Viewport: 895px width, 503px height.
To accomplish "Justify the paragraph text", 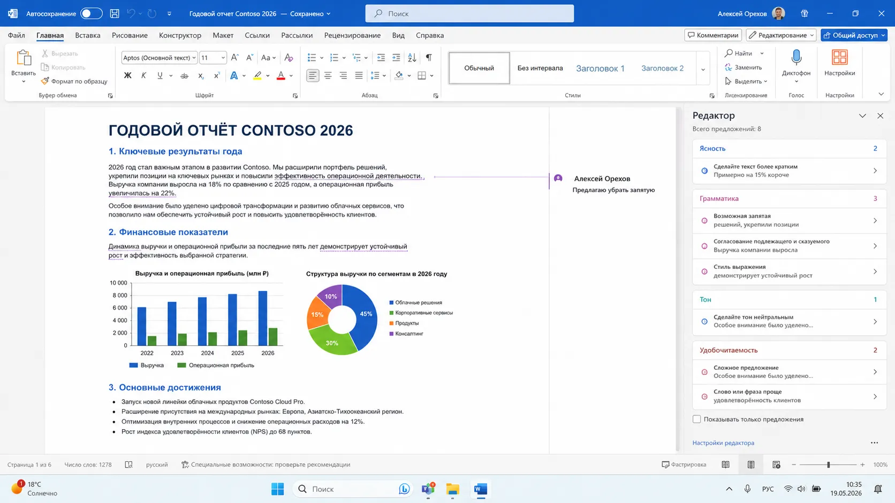I will pos(359,76).
